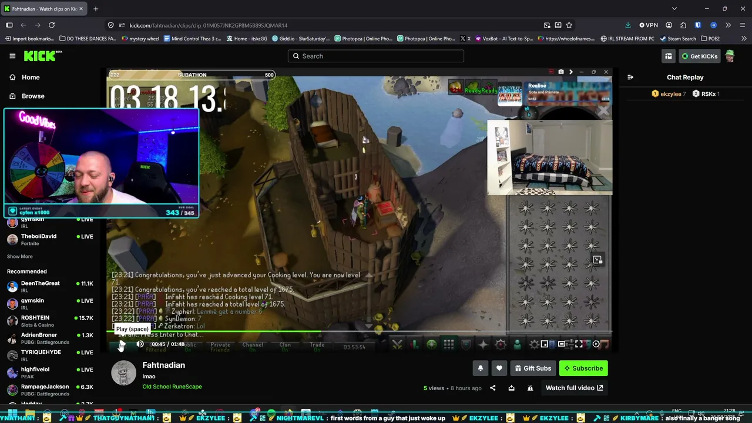
Task: Click the Fahtnadian channel avatar
Action: coord(123,373)
